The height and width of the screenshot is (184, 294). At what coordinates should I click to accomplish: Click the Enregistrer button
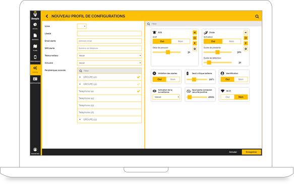coord(251,152)
